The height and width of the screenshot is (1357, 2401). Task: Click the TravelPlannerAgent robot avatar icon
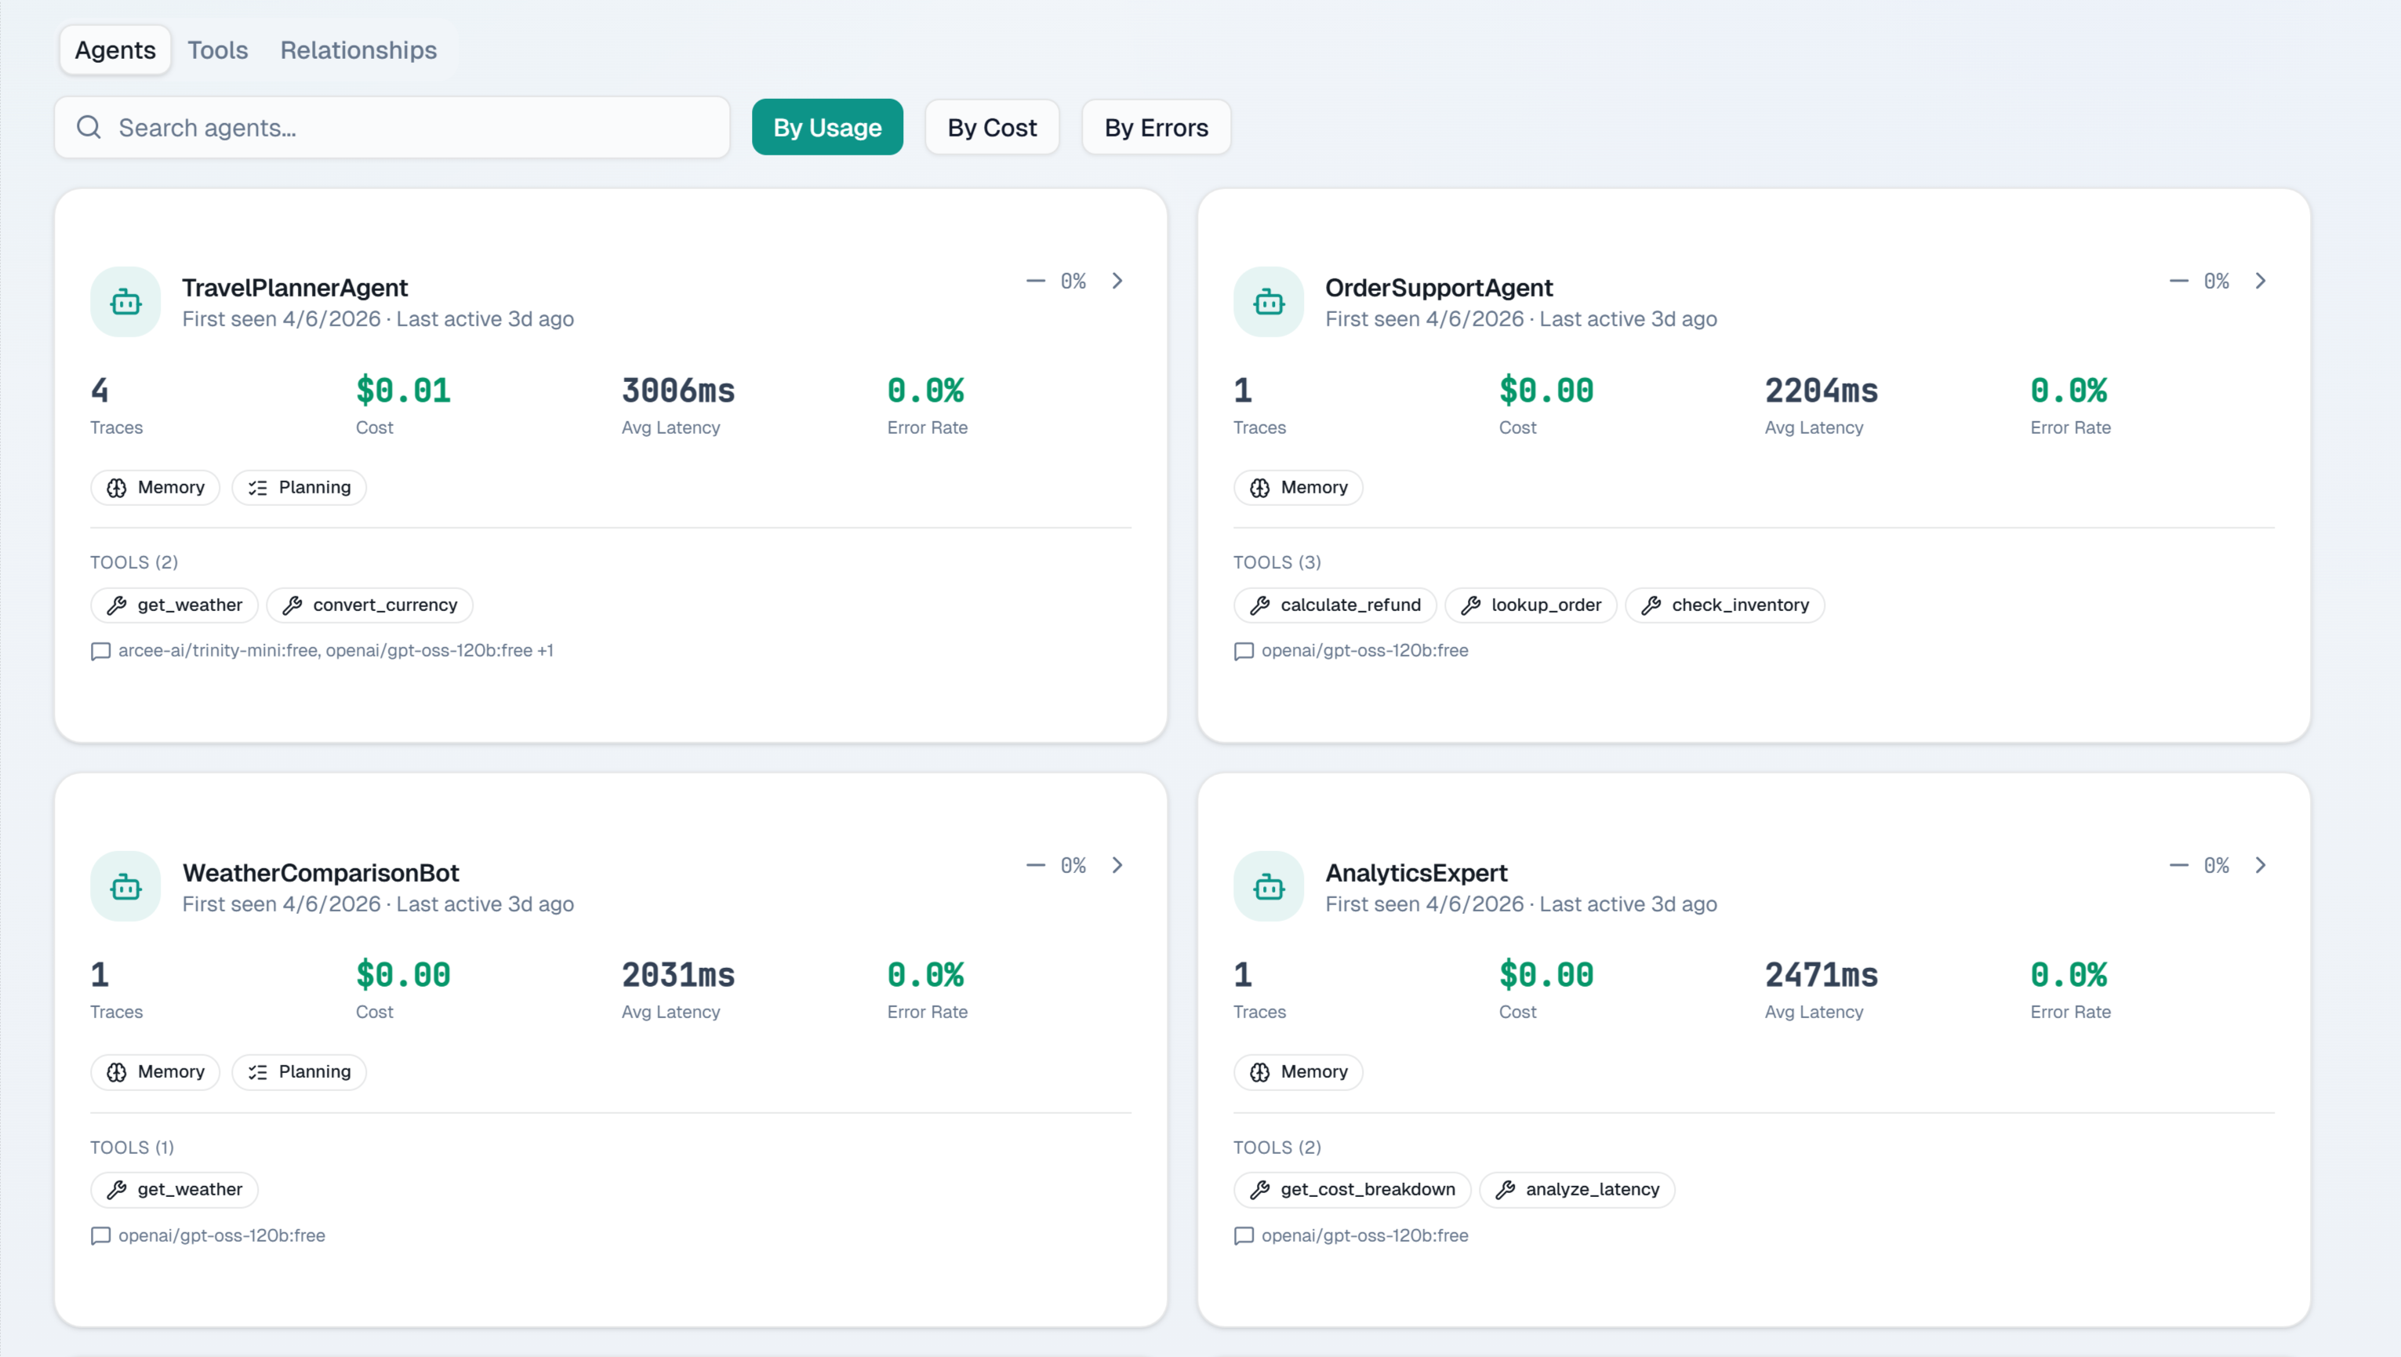pos(125,301)
